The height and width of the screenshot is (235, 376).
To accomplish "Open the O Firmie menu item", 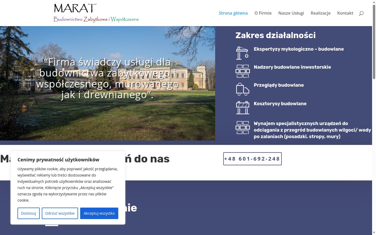I will coord(263,13).
